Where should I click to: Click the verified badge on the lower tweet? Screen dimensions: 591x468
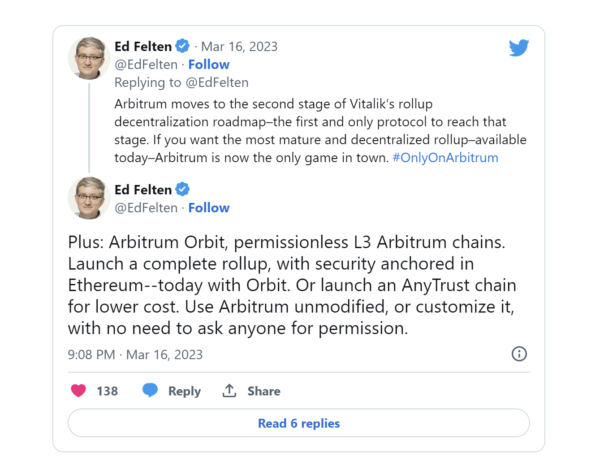tap(182, 189)
